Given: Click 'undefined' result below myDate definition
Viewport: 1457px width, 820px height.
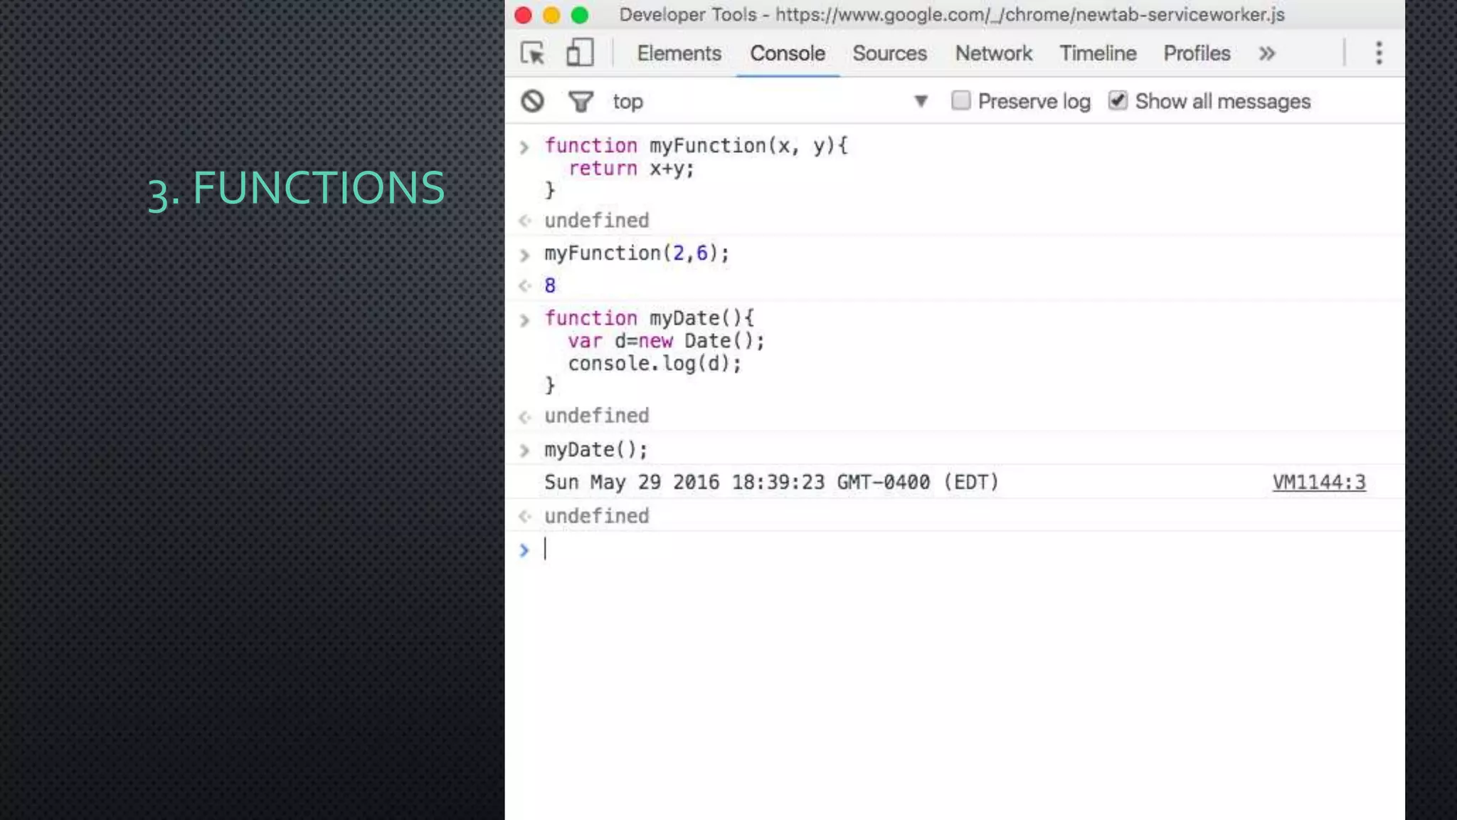Looking at the screenshot, I should click(x=597, y=416).
